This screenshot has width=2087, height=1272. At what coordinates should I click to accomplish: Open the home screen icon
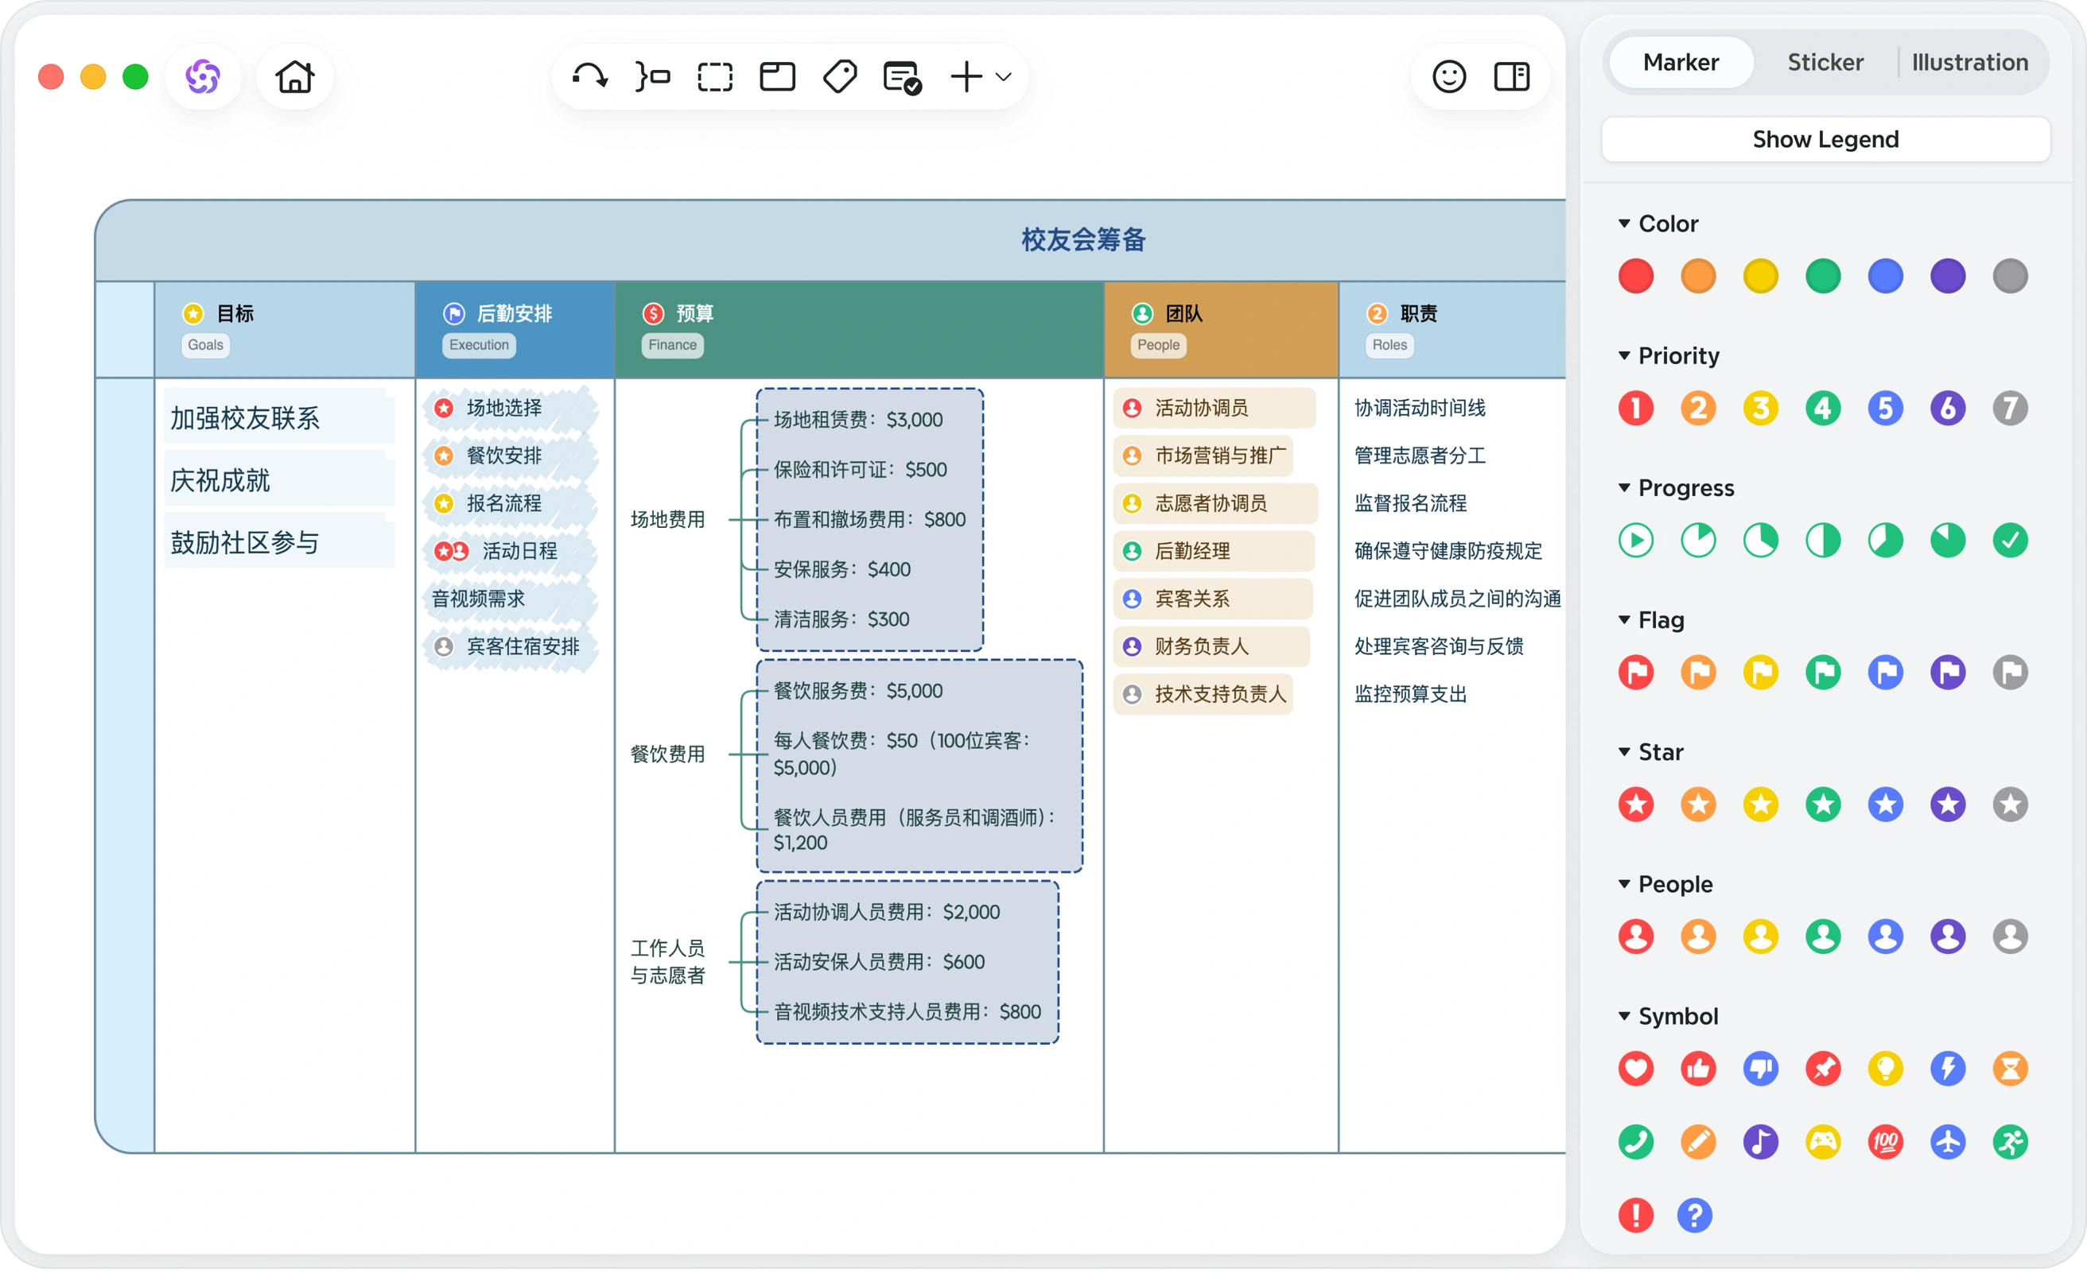click(295, 77)
